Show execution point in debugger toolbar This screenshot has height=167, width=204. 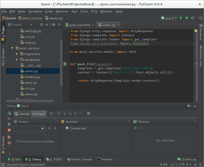click(51, 113)
